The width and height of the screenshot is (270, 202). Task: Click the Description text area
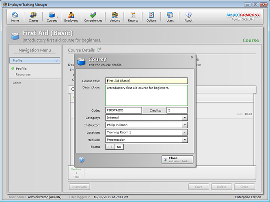(x=147, y=95)
